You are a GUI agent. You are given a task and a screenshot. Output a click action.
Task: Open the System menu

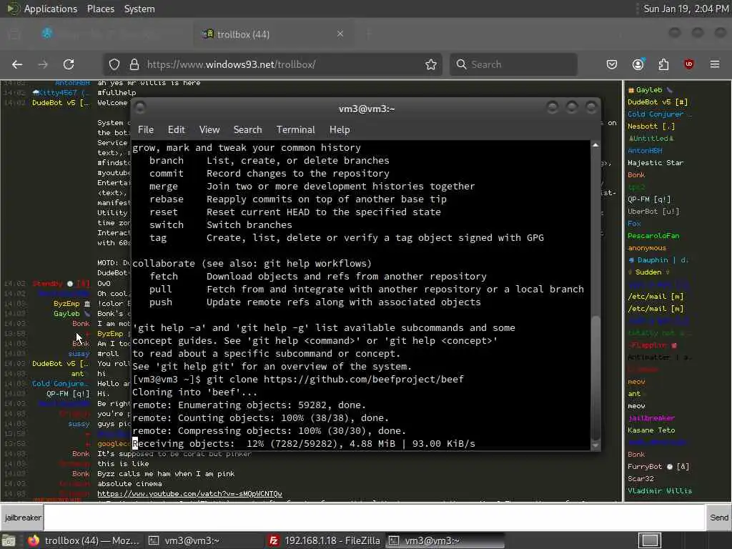(139, 9)
